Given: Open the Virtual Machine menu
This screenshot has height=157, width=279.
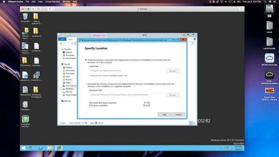Looking at the screenshot, I should coord(52,2).
